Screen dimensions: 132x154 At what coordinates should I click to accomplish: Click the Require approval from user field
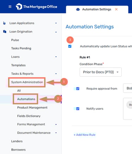(x=127, y=88)
